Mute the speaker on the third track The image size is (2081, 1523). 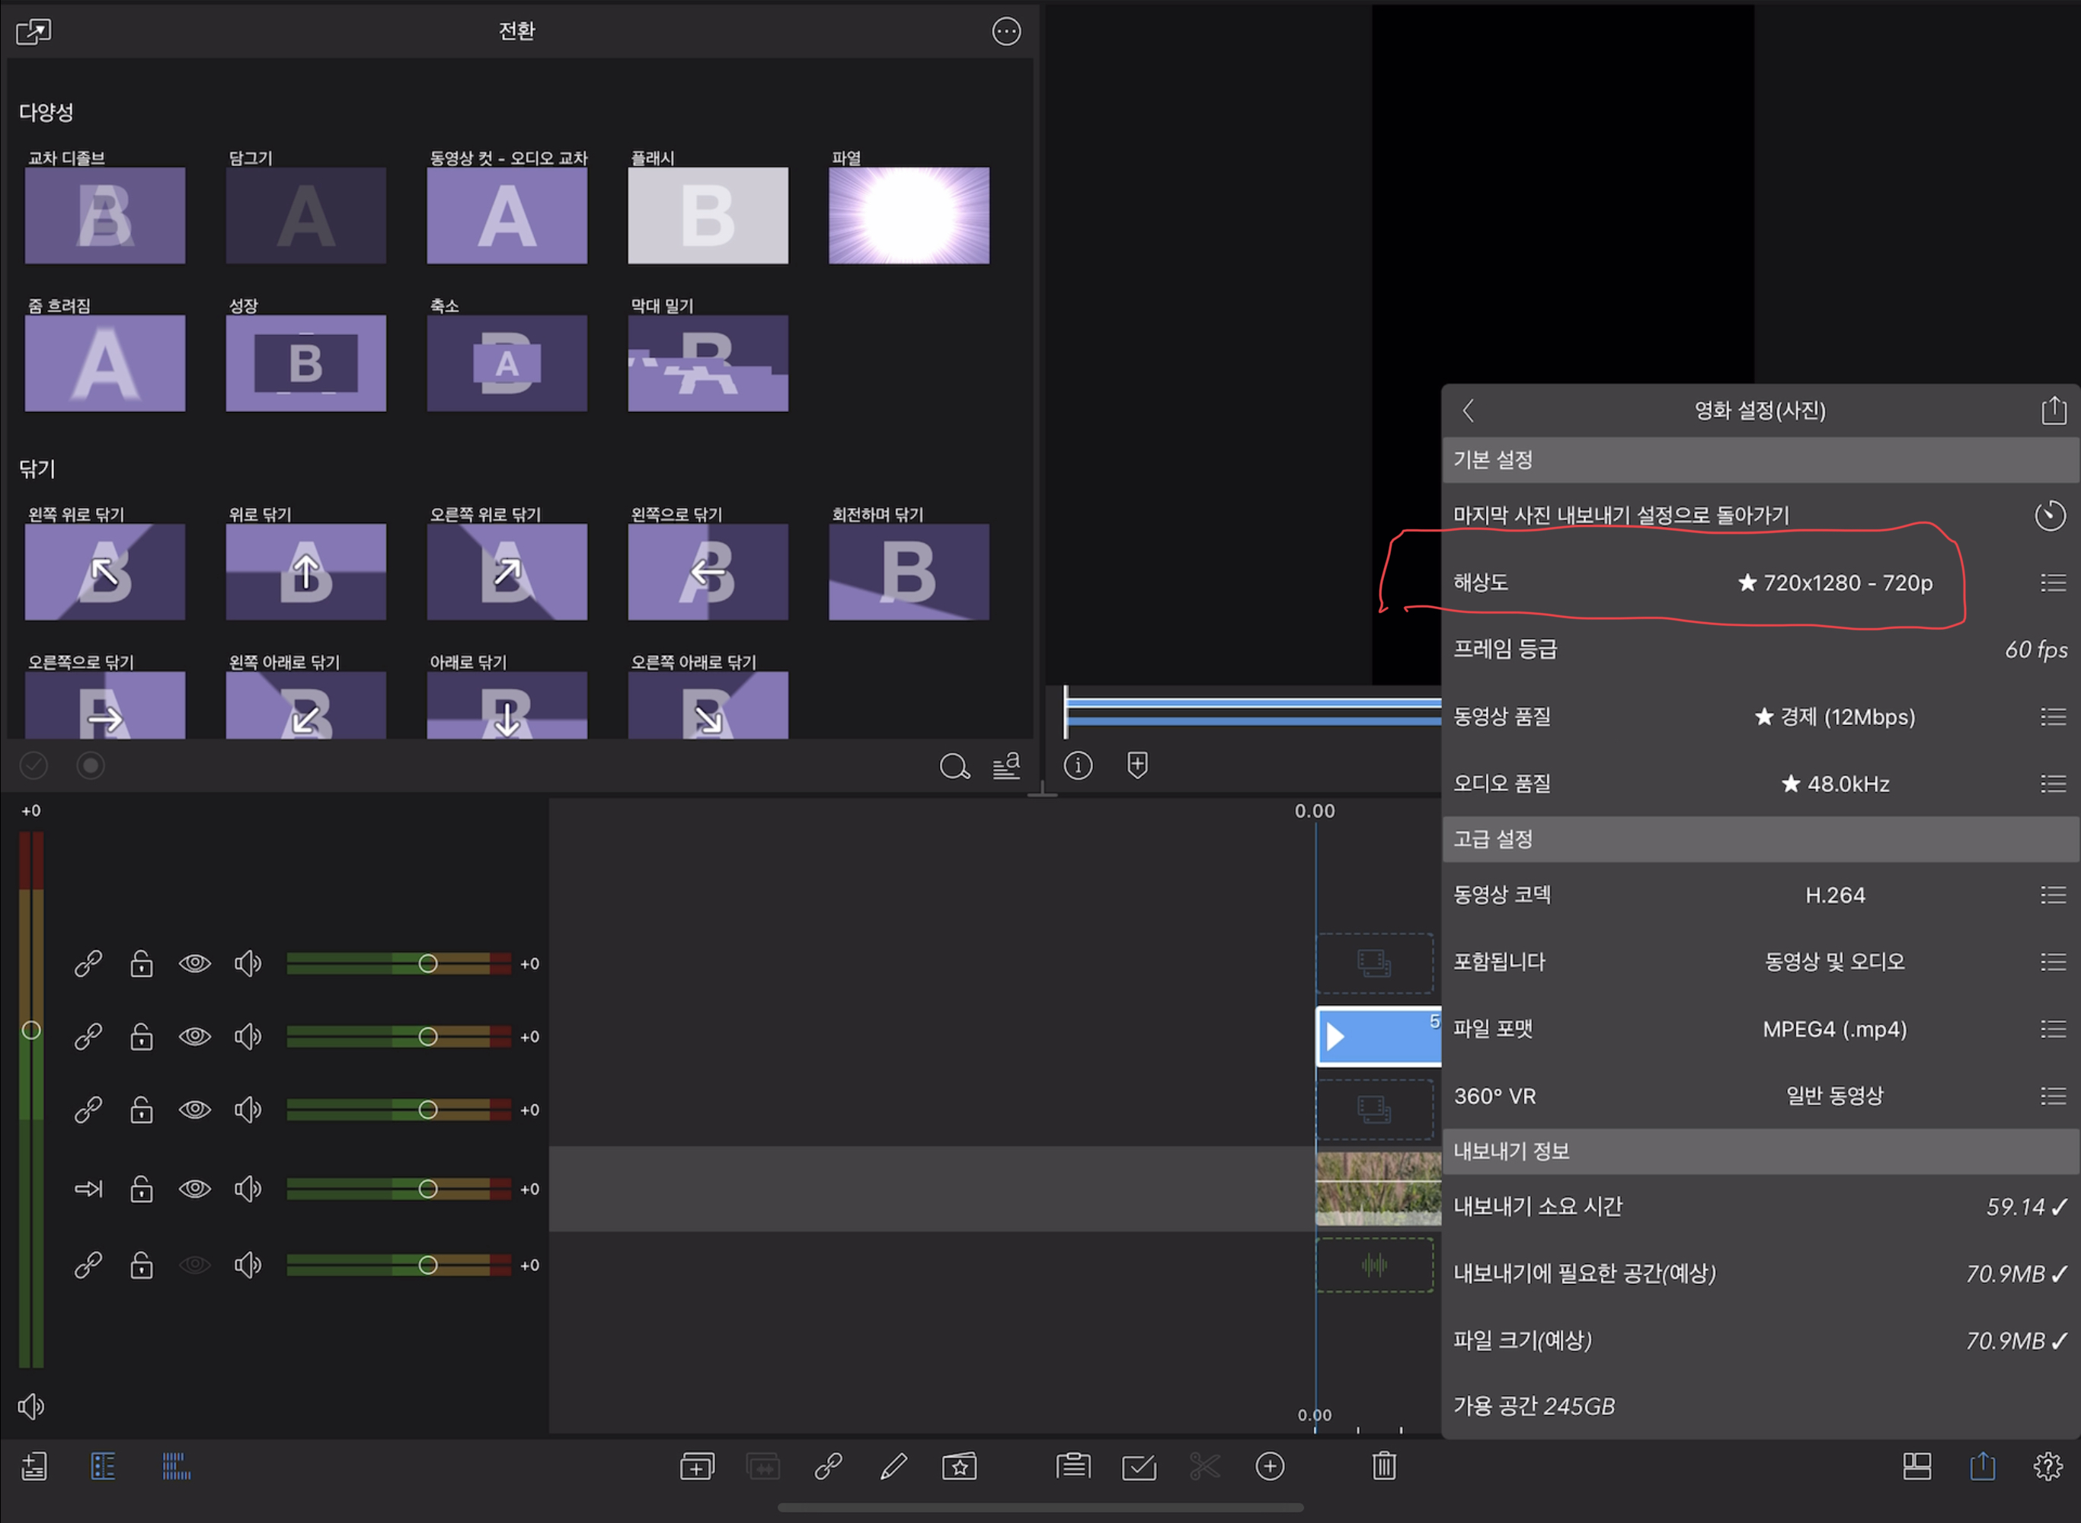point(247,1109)
